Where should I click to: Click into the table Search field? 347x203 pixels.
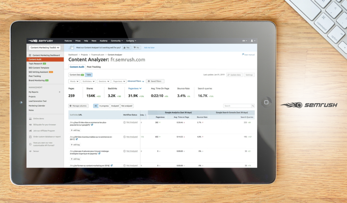click(237, 106)
